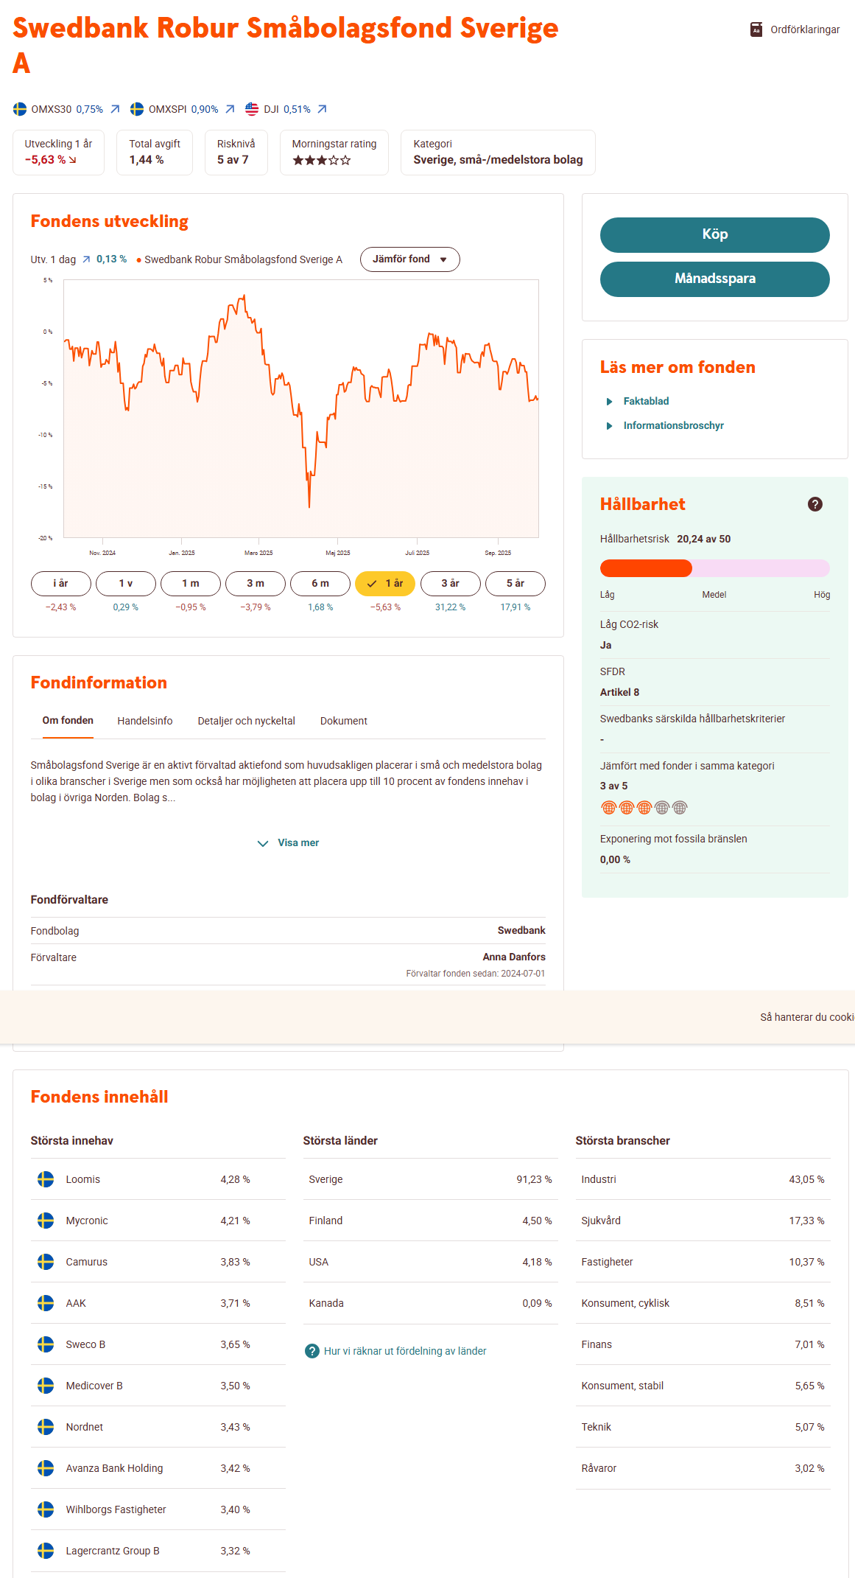Click the Hållbarhetsrisk progress bar

point(714,568)
